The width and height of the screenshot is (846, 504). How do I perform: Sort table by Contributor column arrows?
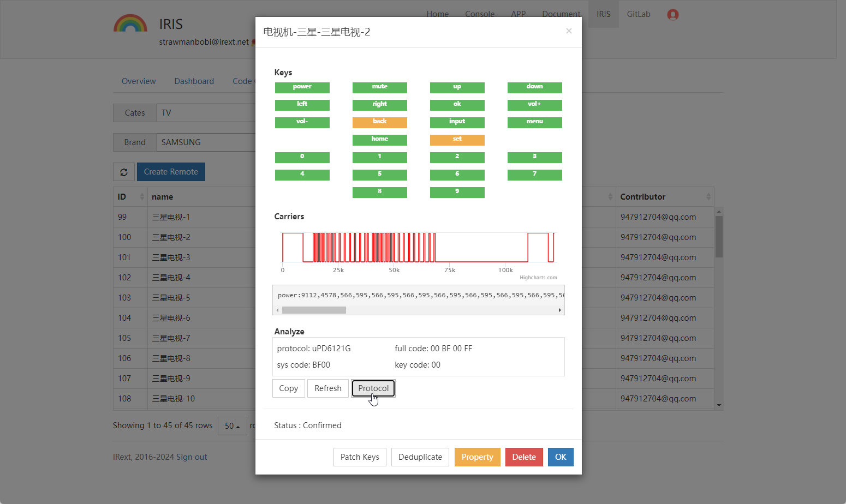tap(708, 197)
